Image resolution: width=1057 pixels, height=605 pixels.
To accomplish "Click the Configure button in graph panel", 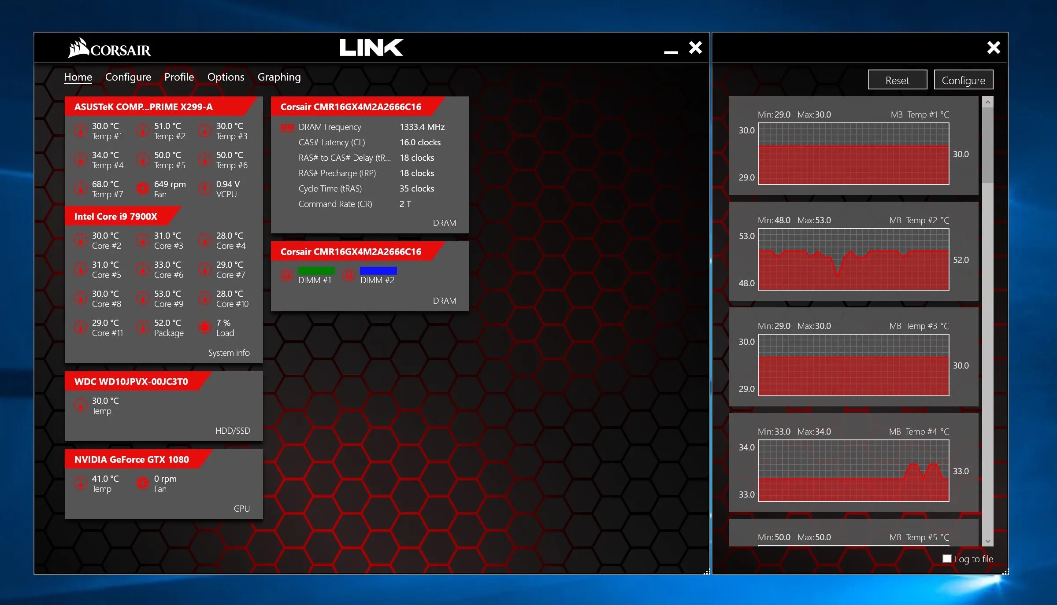I will point(963,80).
